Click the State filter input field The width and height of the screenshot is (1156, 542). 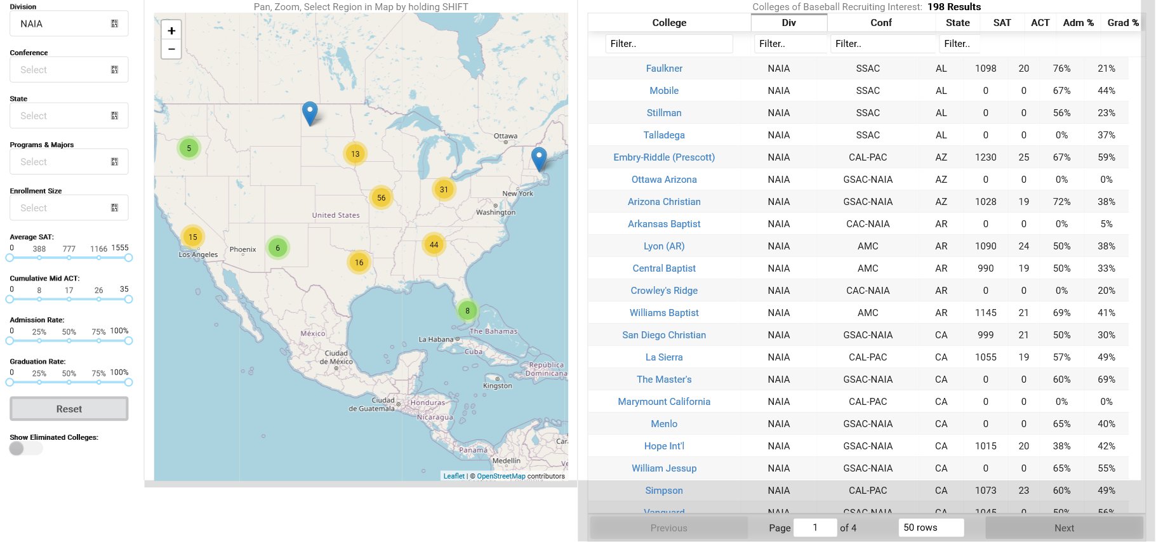pyautogui.click(x=960, y=44)
